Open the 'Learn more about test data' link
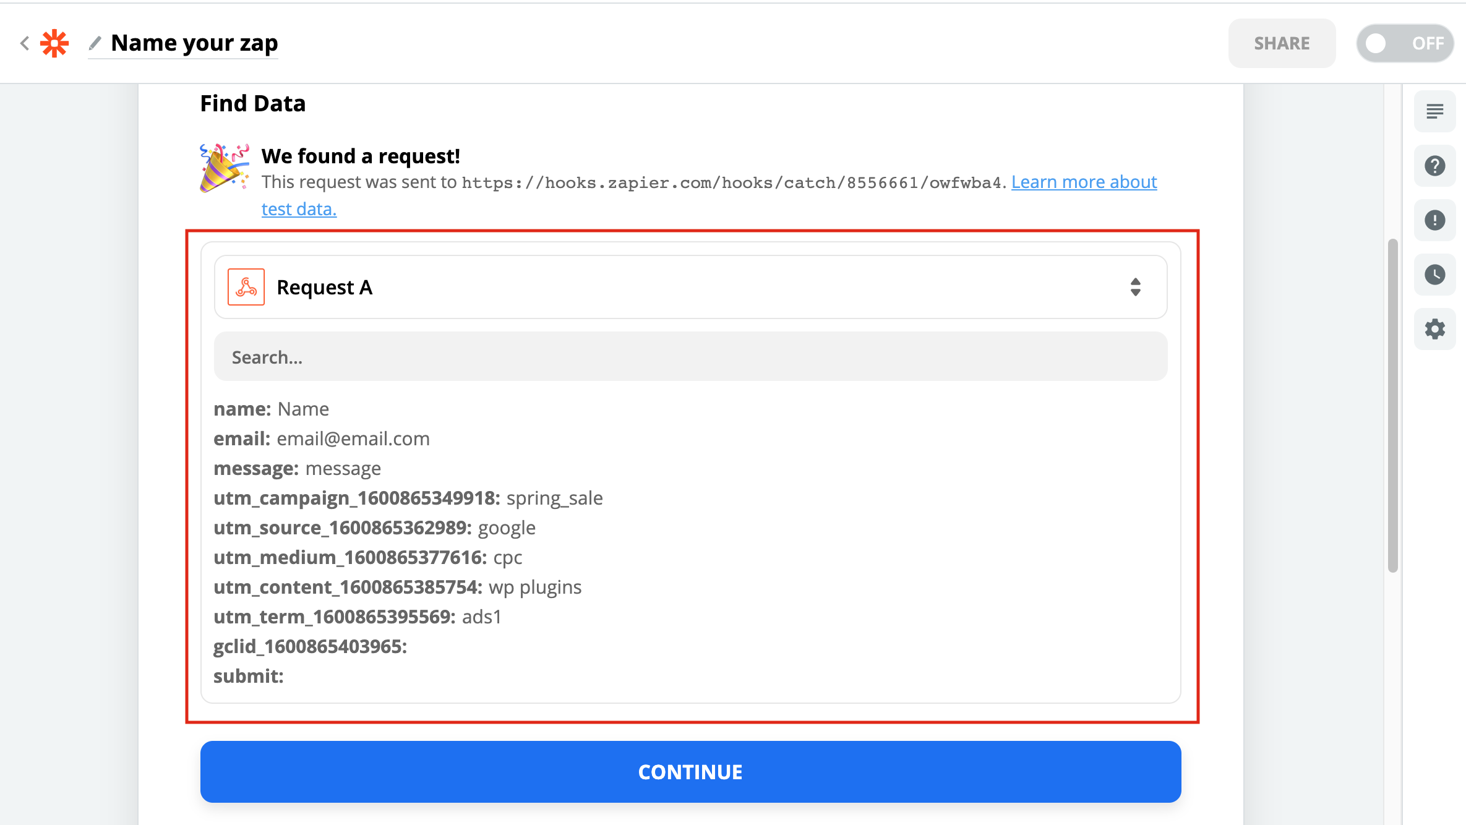 pyautogui.click(x=1084, y=182)
